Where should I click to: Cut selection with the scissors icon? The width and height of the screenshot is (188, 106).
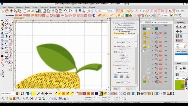(x=53, y=11)
